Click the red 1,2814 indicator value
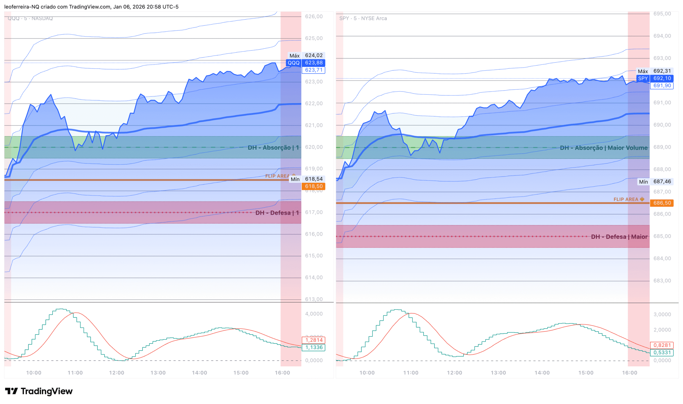 313,340
